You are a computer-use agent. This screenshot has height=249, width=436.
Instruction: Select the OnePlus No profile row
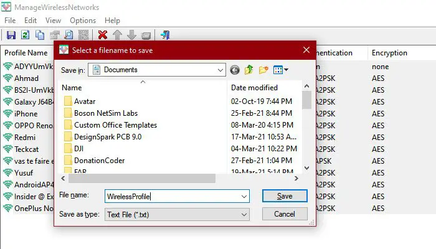point(34,209)
